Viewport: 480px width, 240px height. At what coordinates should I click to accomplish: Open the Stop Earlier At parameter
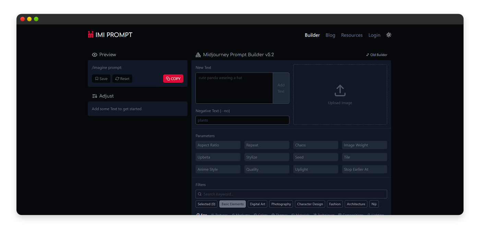364,169
